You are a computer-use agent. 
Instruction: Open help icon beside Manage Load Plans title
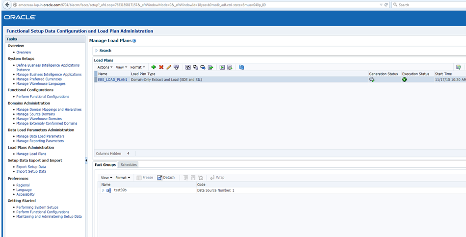(x=134, y=41)
